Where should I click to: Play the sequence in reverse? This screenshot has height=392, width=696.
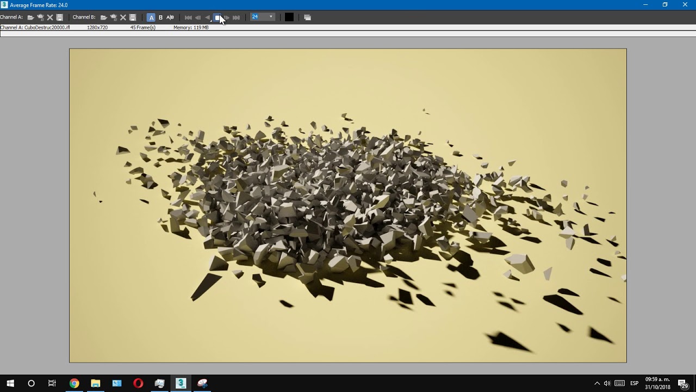click(207, 17)
